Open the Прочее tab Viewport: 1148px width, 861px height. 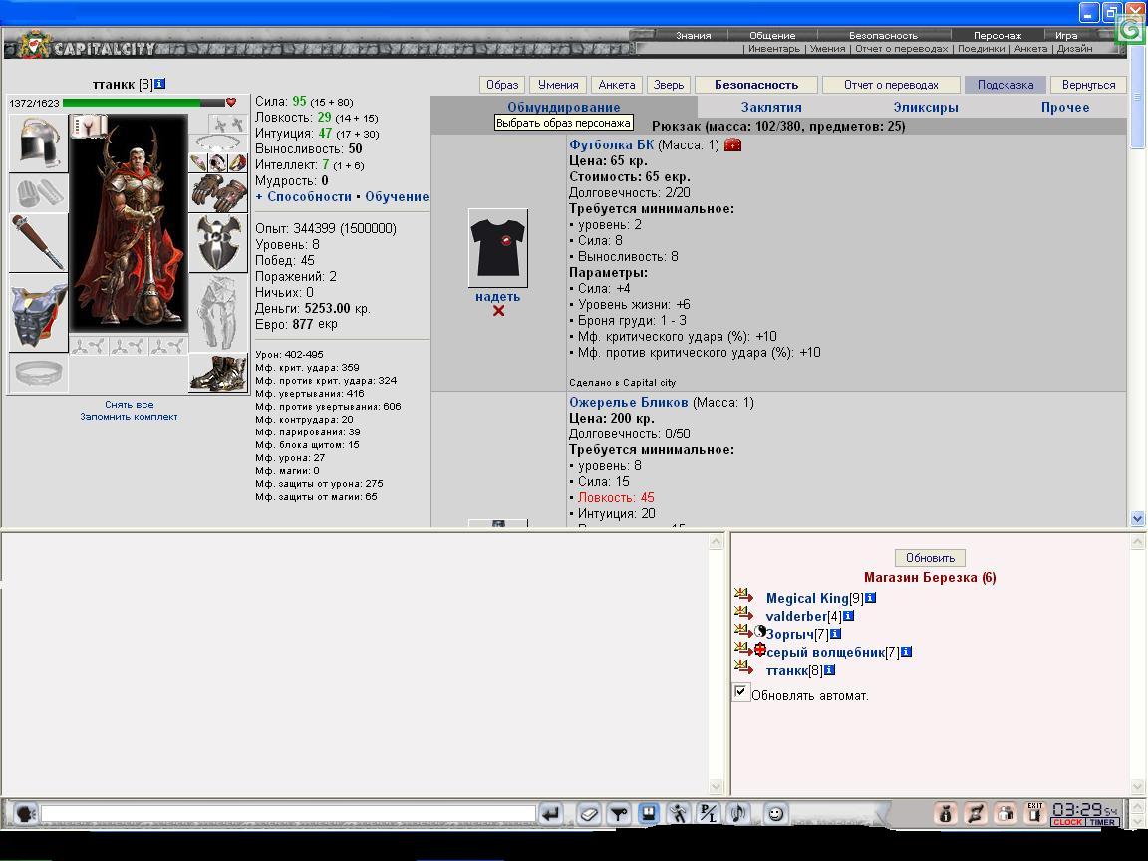(x=1065, y=107)
